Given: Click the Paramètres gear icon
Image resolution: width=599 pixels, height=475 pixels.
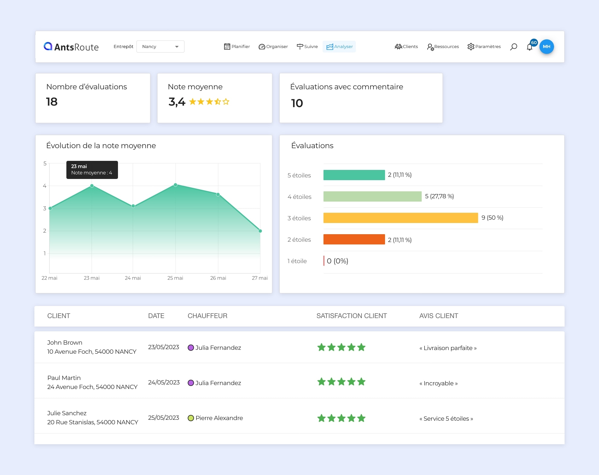Looking at the screenshot, I should click(471, 47).
